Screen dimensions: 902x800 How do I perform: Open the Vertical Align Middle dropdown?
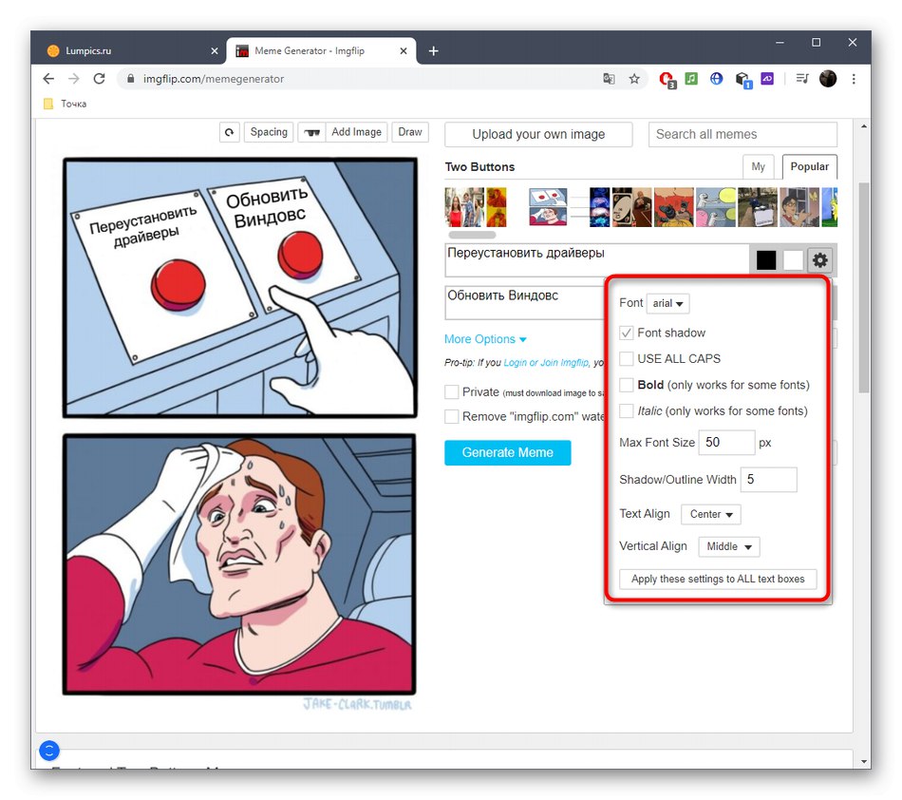coord(729,546)
